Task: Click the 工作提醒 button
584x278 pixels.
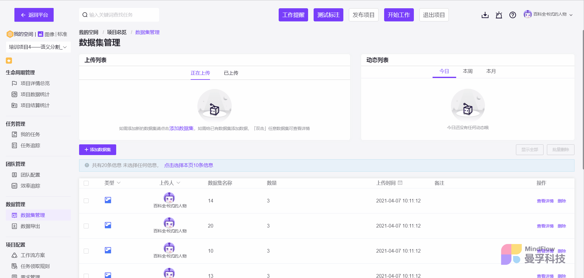Action: [293, 15]
